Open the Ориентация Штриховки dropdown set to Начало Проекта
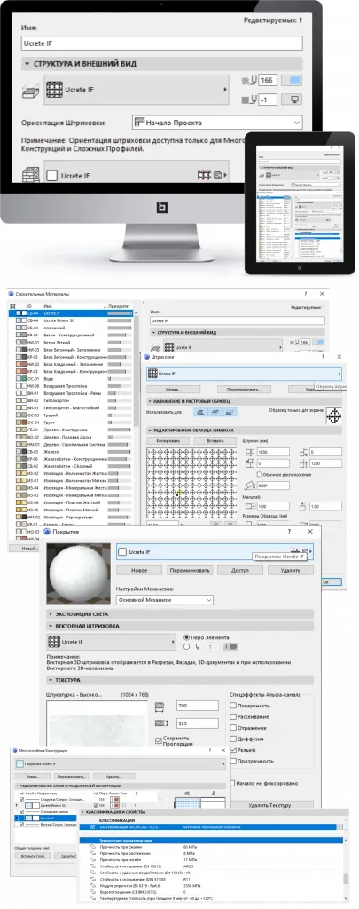This screenshot has width=359, height=909. coord(217,123)
